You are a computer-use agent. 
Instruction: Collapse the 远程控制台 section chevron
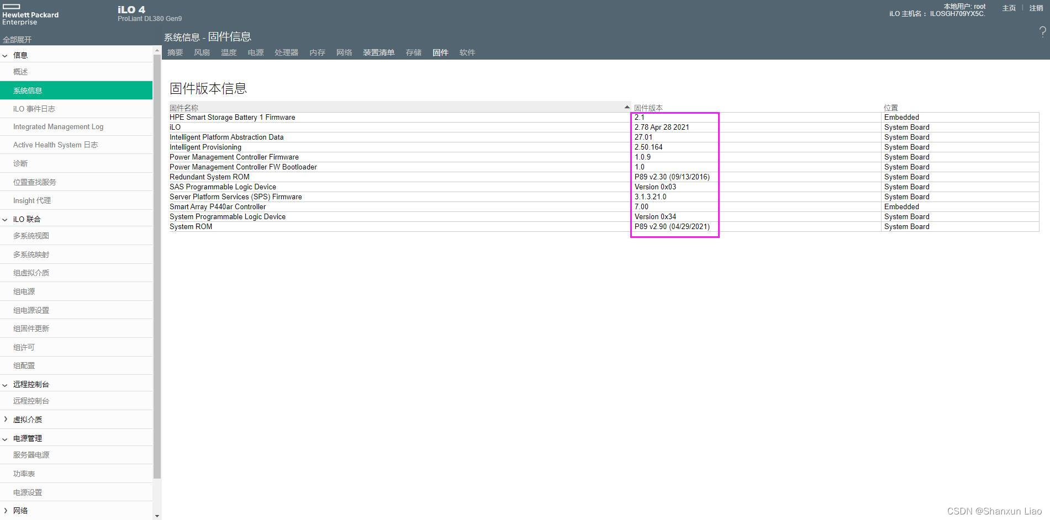pos(5,384)
